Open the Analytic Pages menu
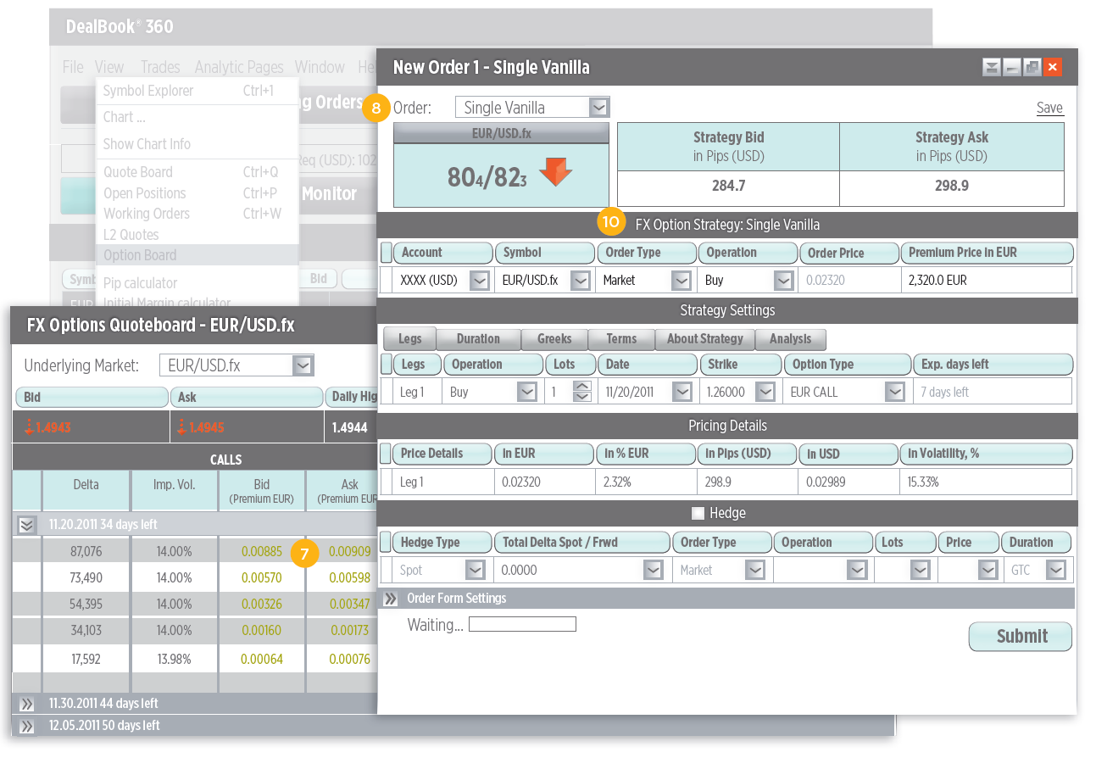The image size is (1096, 758). (239, 67)
